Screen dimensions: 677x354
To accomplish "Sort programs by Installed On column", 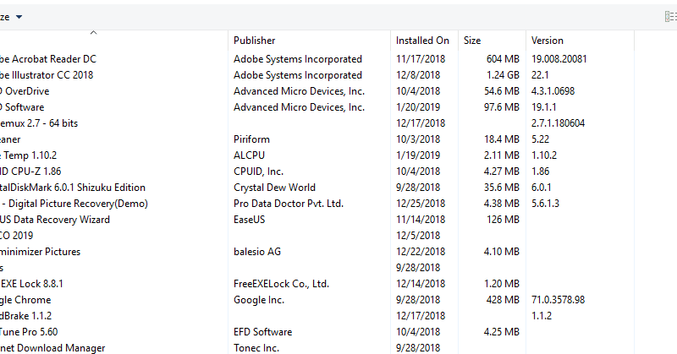I will coord(425,41).
